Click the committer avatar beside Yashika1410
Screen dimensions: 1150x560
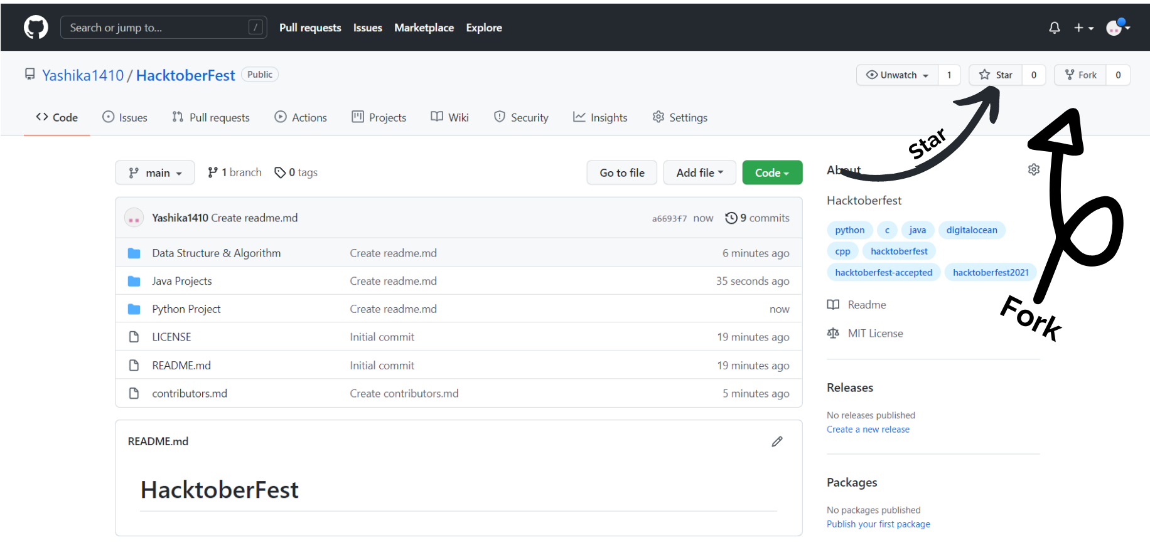point(134,218)
